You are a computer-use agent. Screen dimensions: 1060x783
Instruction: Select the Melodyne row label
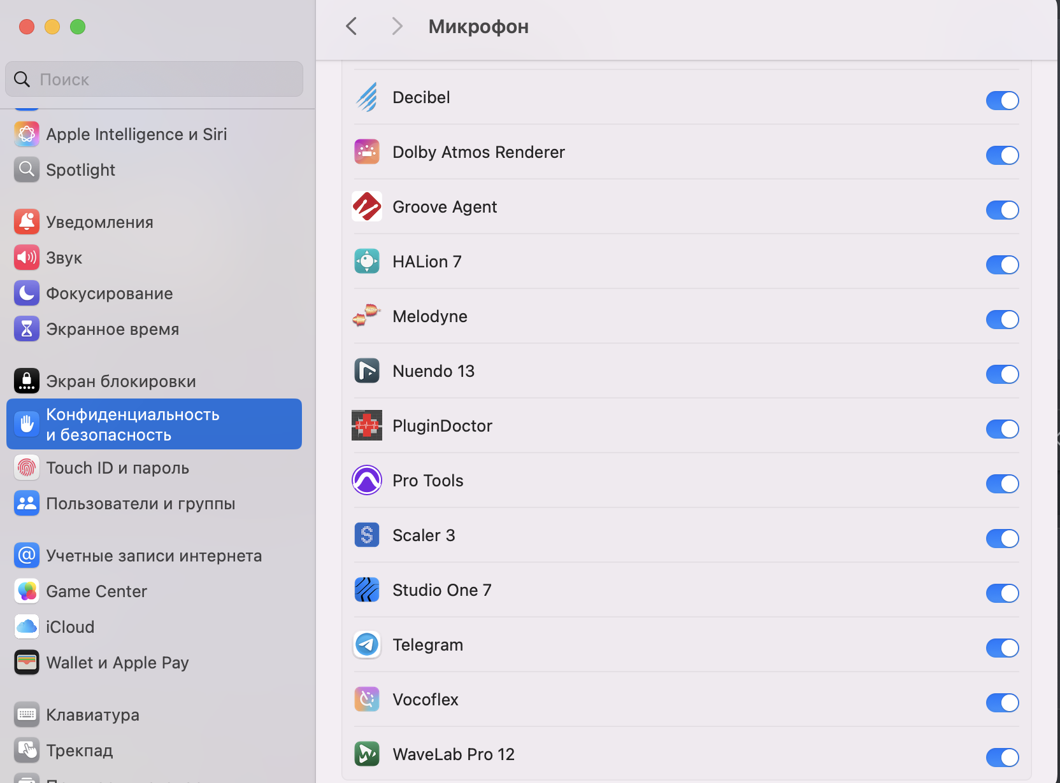coord(430,316)
